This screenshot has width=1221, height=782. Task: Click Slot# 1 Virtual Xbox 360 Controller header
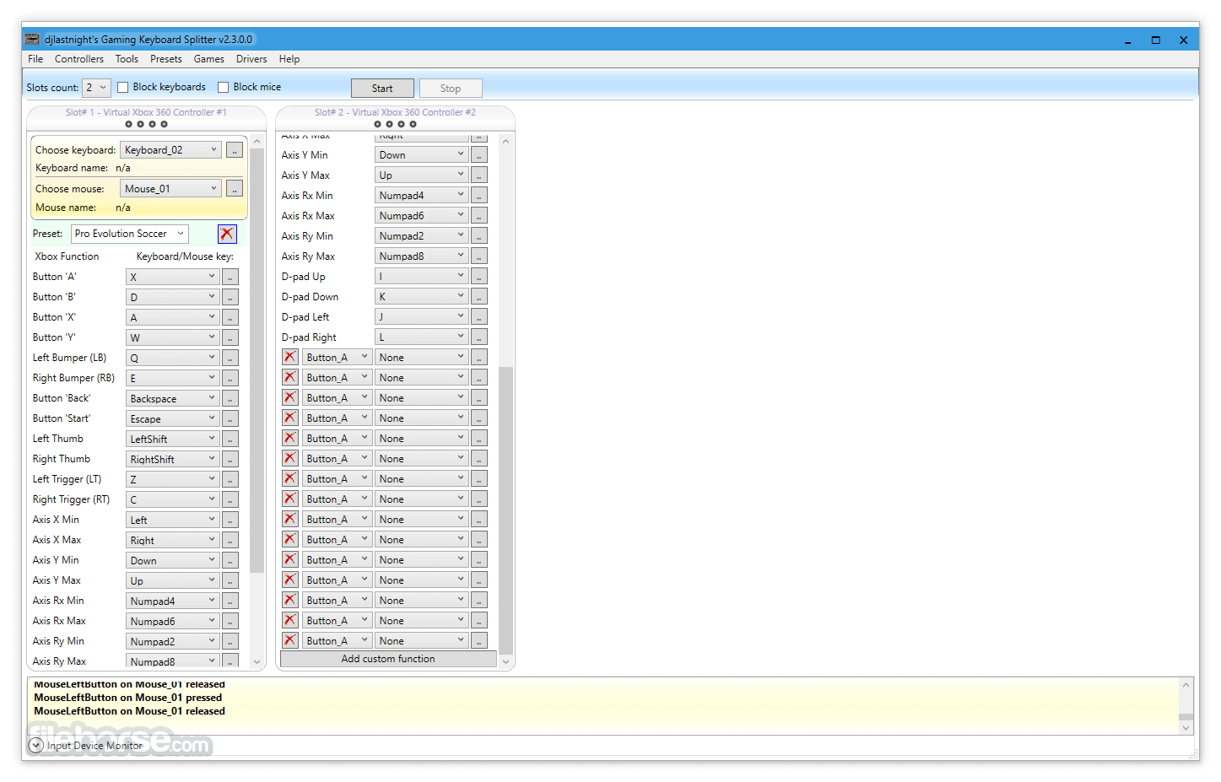point(146,112)
